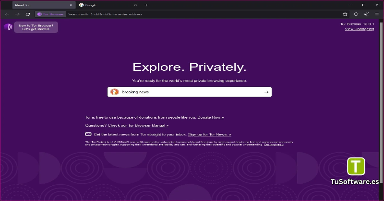Image resolution: width=384 pixels, height=201 pixels.
Task: Follow the Donate Now link
Action: 211,117
